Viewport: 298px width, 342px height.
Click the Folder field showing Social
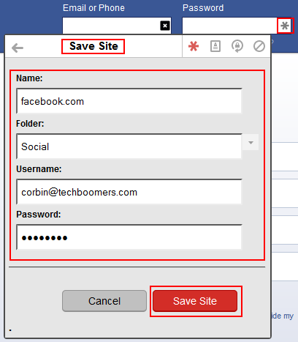coord(129,146)
